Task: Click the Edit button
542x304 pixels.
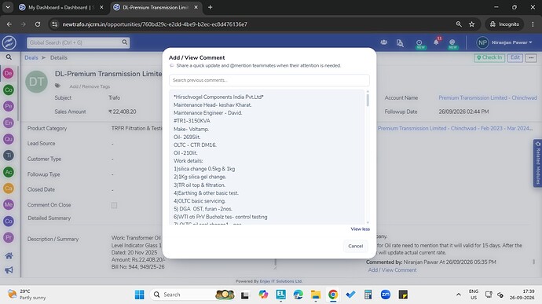Action: 515,57
